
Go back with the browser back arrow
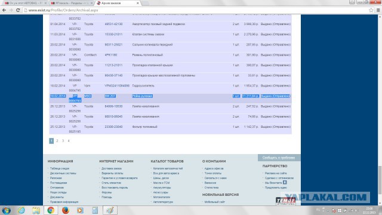pos(4,10)
